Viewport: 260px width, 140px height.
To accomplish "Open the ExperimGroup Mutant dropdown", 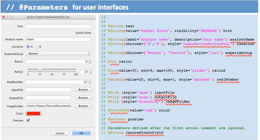I will pyautogui.click(x=58, y=54).
